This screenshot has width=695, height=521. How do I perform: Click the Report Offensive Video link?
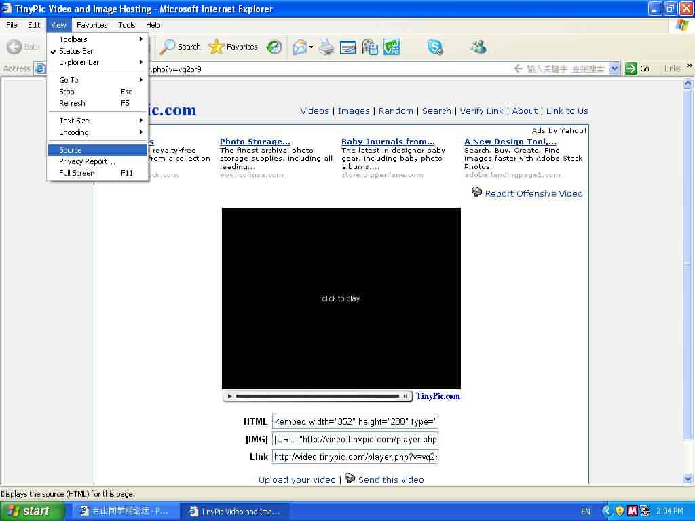click(x=533, y=193)
